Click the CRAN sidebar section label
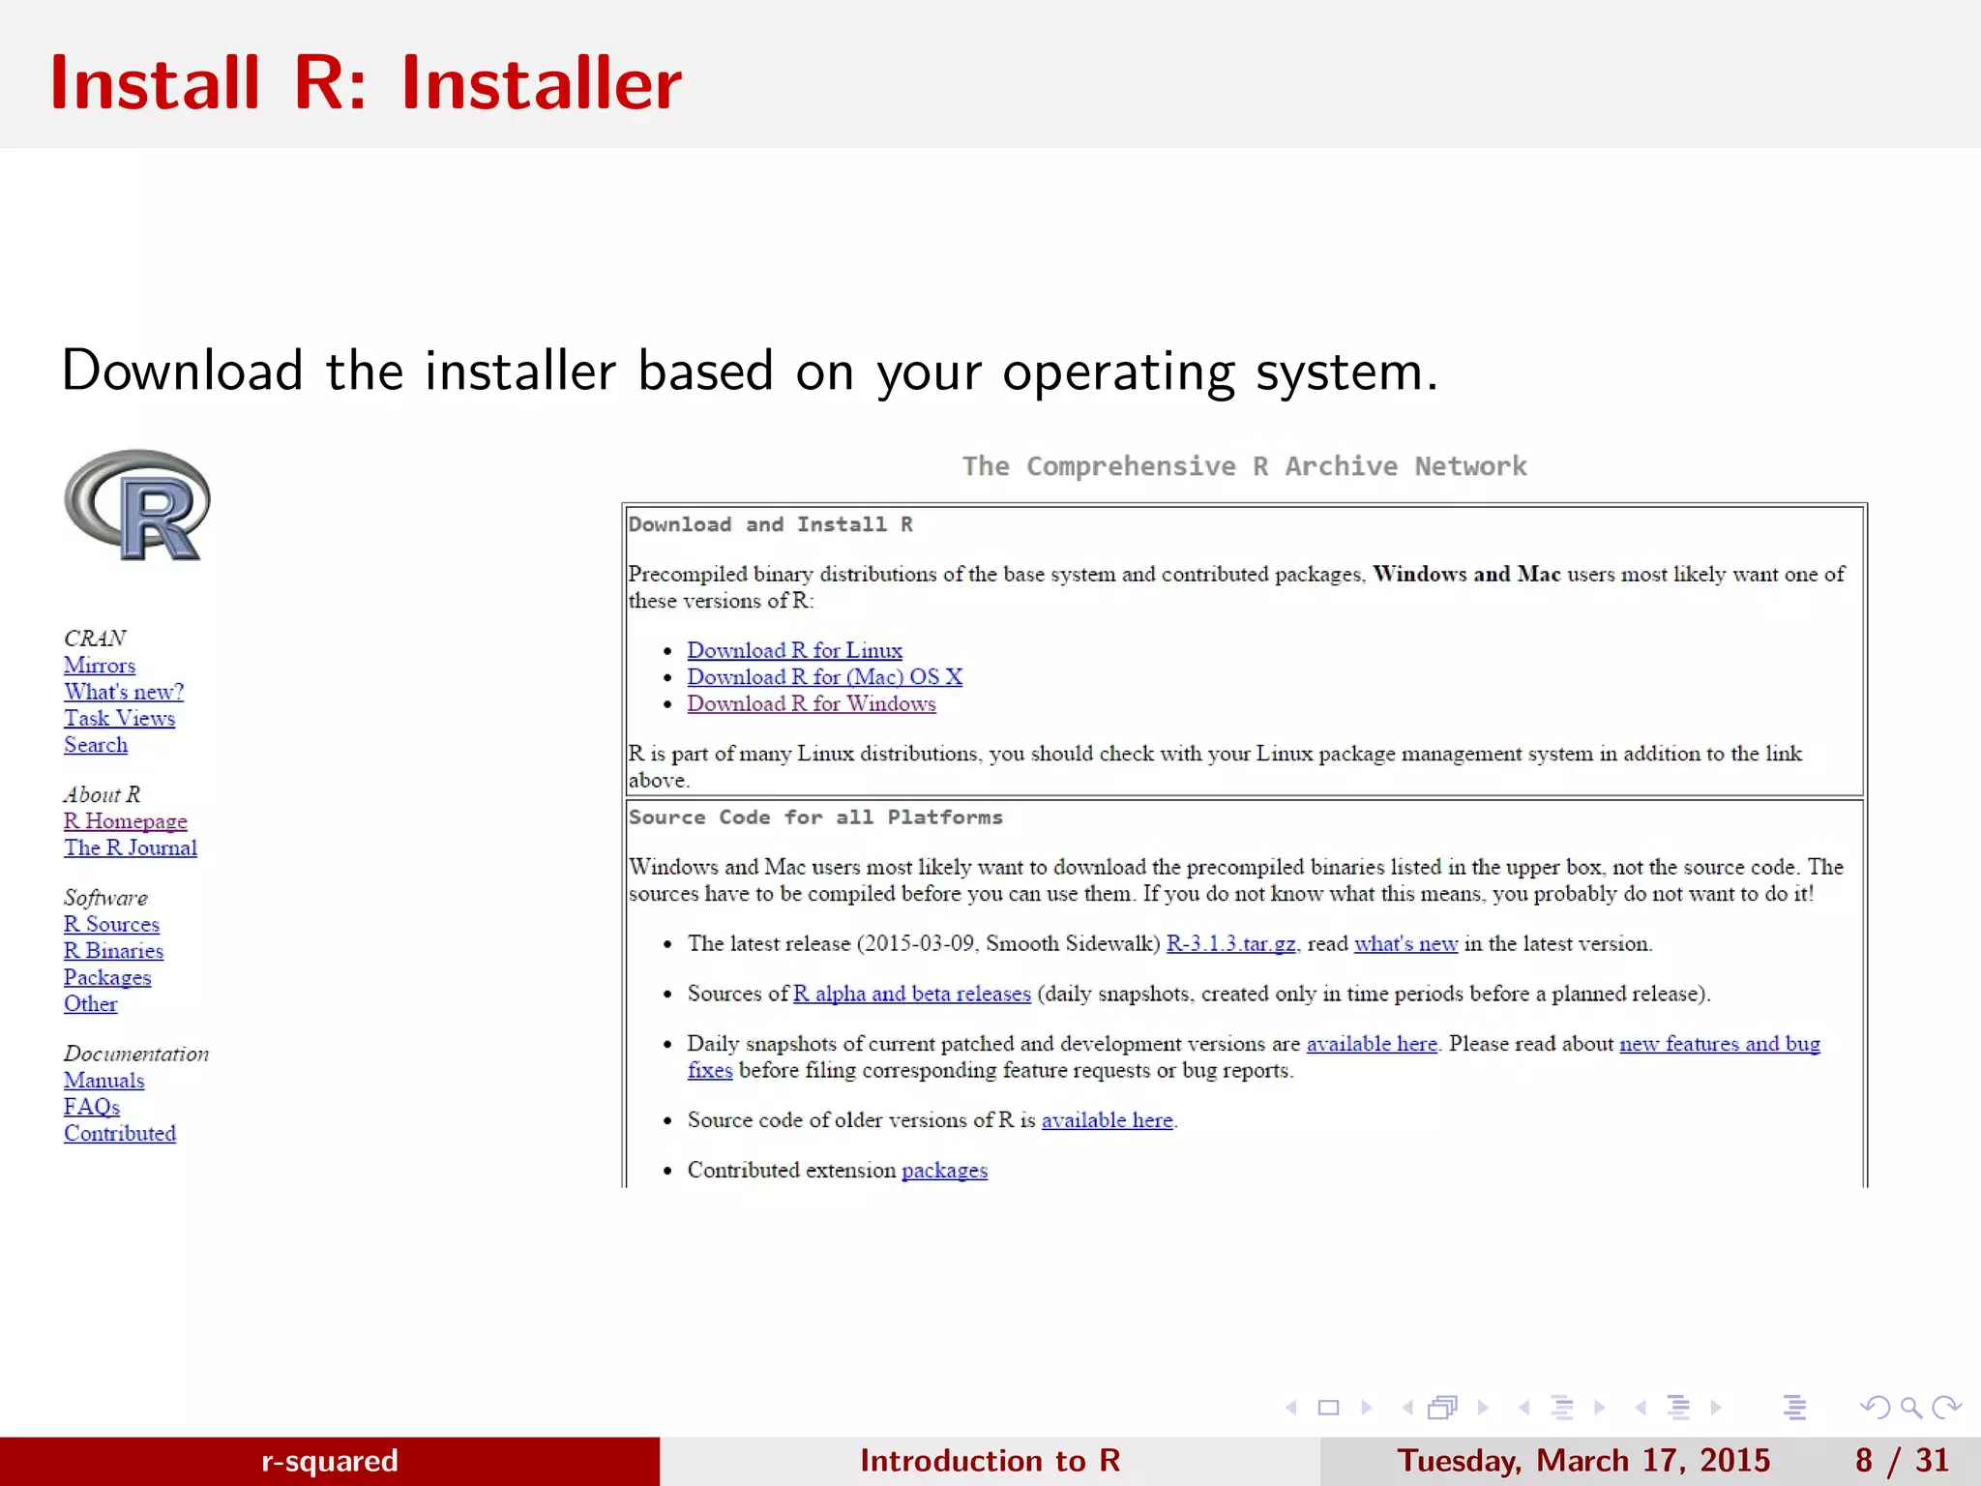1981x1486 pixels. pyautogui.click(x=95, y=639)
